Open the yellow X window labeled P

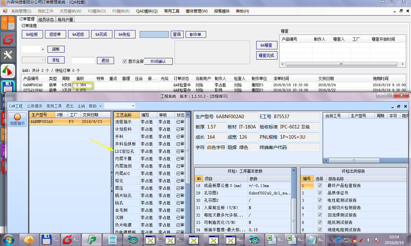click(x=174, y=239)
